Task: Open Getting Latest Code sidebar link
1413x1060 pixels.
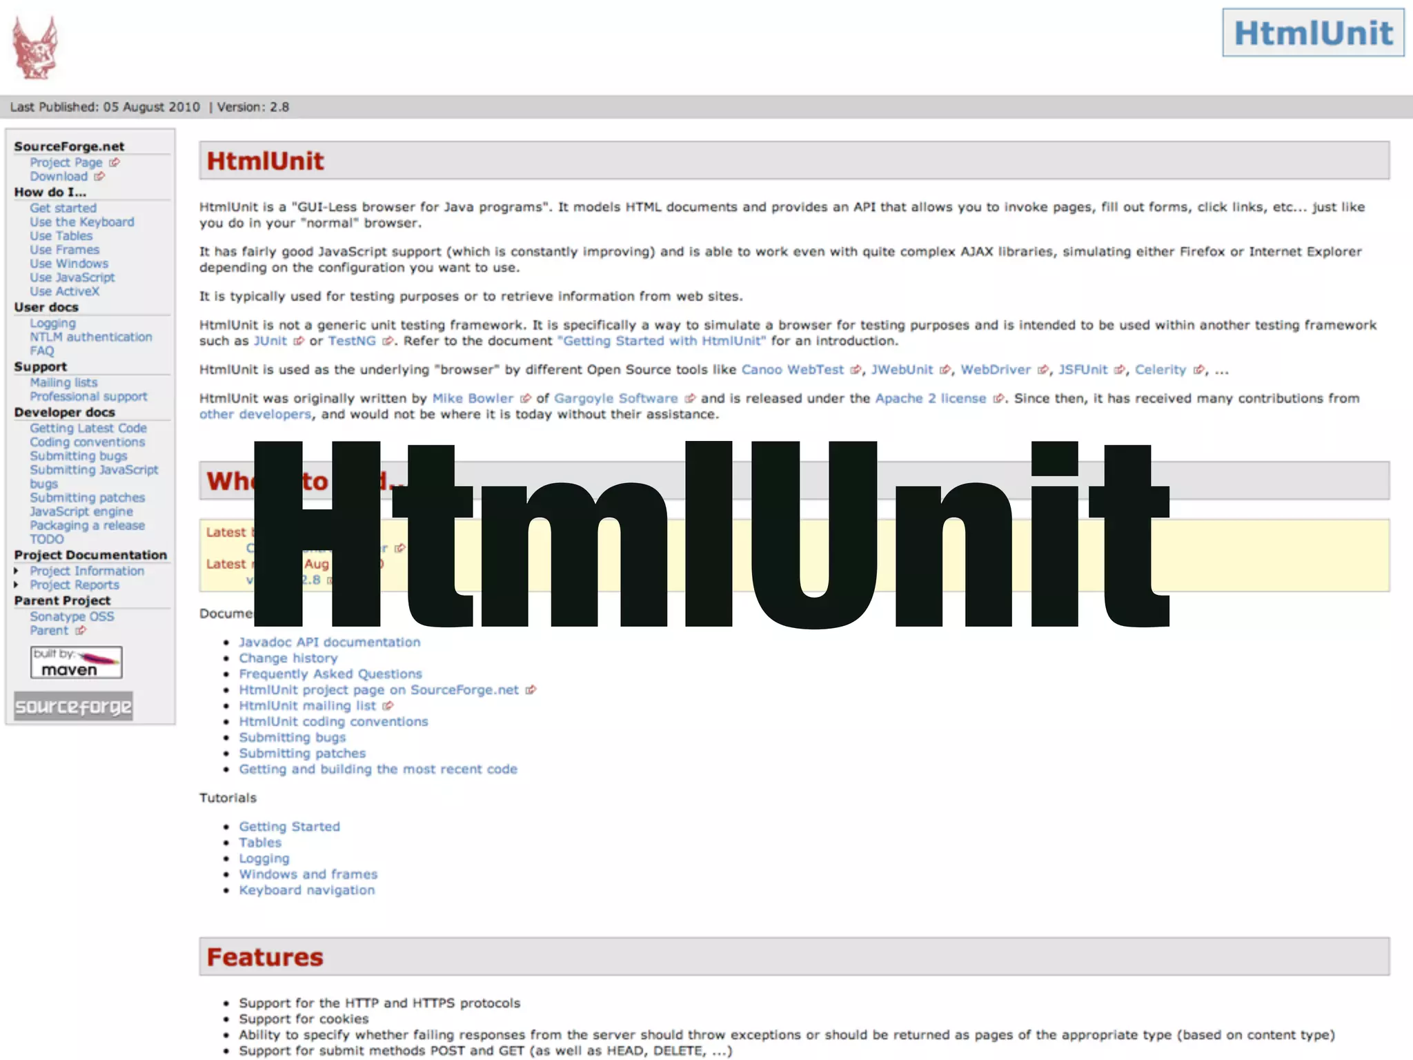Action: coord(88,428)
